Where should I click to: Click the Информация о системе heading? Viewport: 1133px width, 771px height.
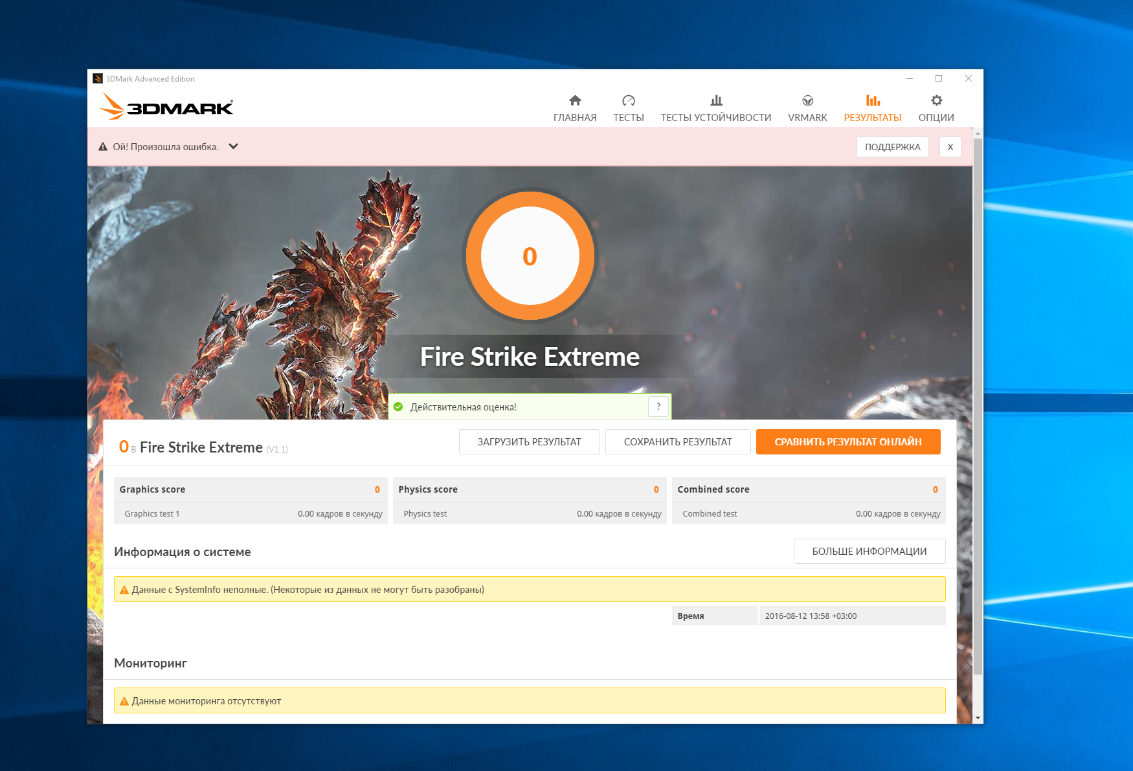tap(183, 552)
